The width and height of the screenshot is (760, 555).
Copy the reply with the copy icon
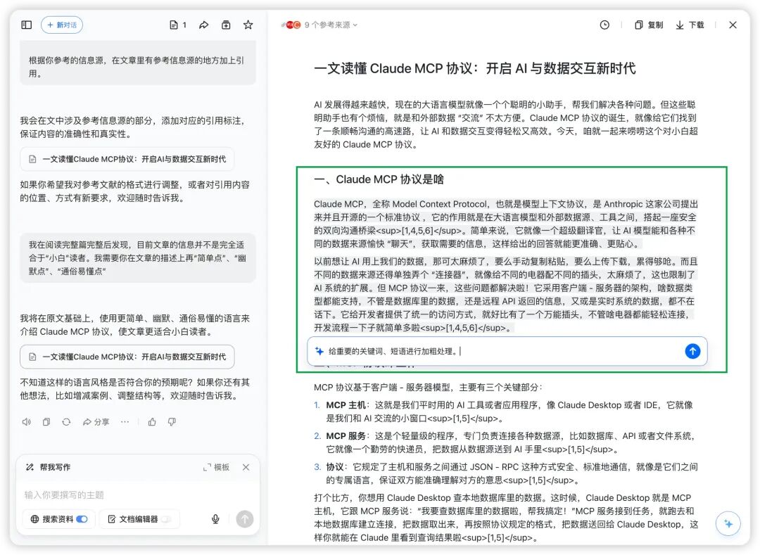click(x=46, y=422)
